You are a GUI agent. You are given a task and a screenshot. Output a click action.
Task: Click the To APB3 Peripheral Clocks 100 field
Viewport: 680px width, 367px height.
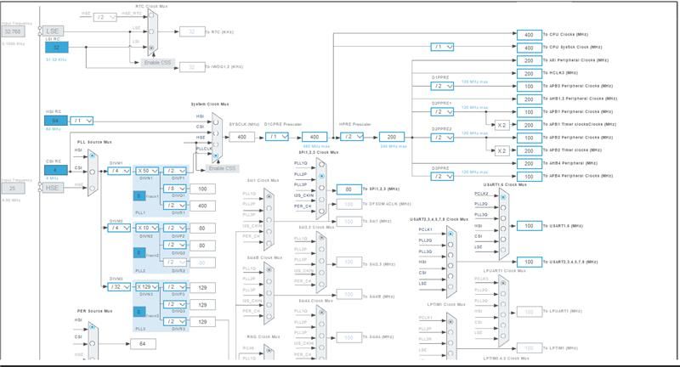529,86
